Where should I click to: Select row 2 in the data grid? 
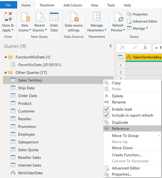coord(121,72)
